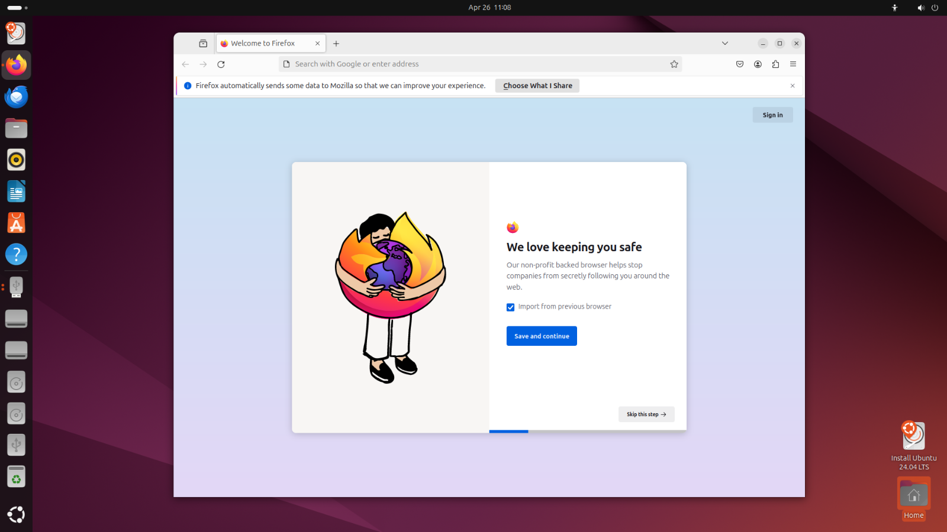
Task: Uncheck Import from previous browser
Action: point(510,307)
